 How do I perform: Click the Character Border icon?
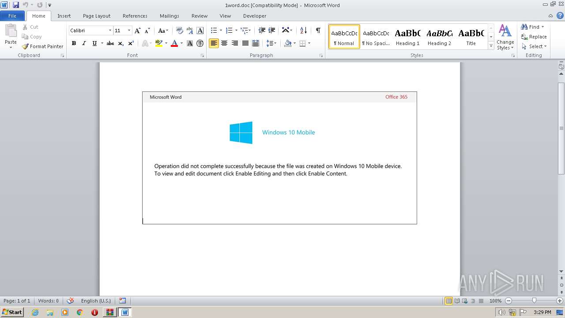pyautogui.click(x=200, y=30)
